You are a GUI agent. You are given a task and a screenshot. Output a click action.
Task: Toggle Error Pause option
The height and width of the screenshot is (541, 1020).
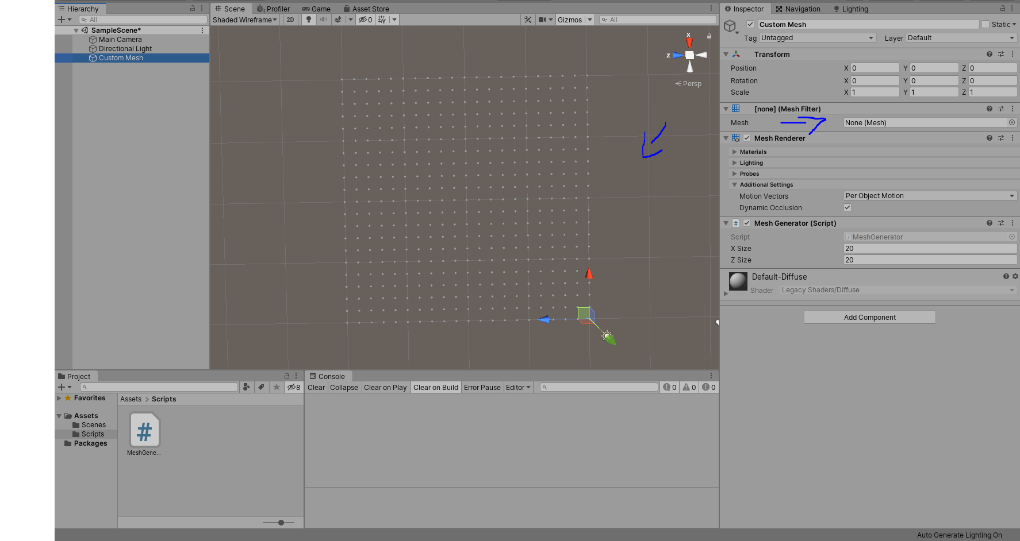(482, 387)
